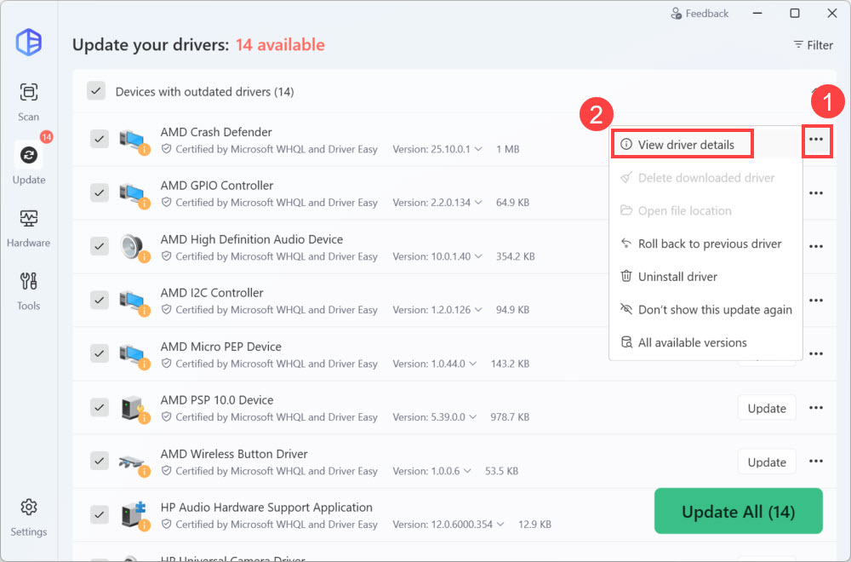Open more options for AMD GPIO Controller
This screenshot has width=851, height=562.
816,193
